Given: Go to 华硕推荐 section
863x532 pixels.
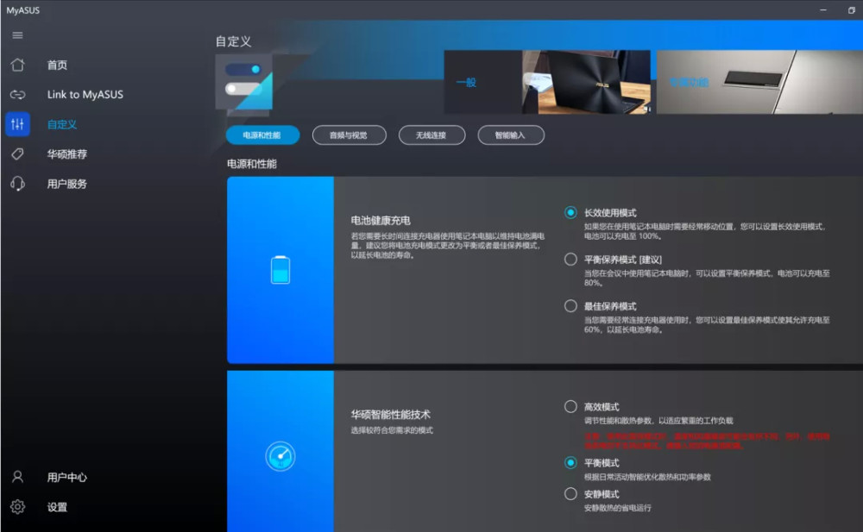Looking at the screenshot, I should tap(67, 154).
